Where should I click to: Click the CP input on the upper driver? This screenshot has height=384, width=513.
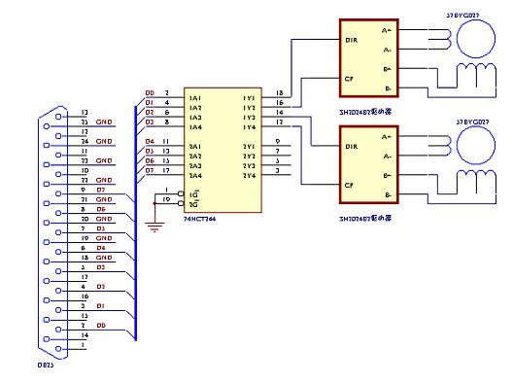pyautogui.click(x=349, y=79)
